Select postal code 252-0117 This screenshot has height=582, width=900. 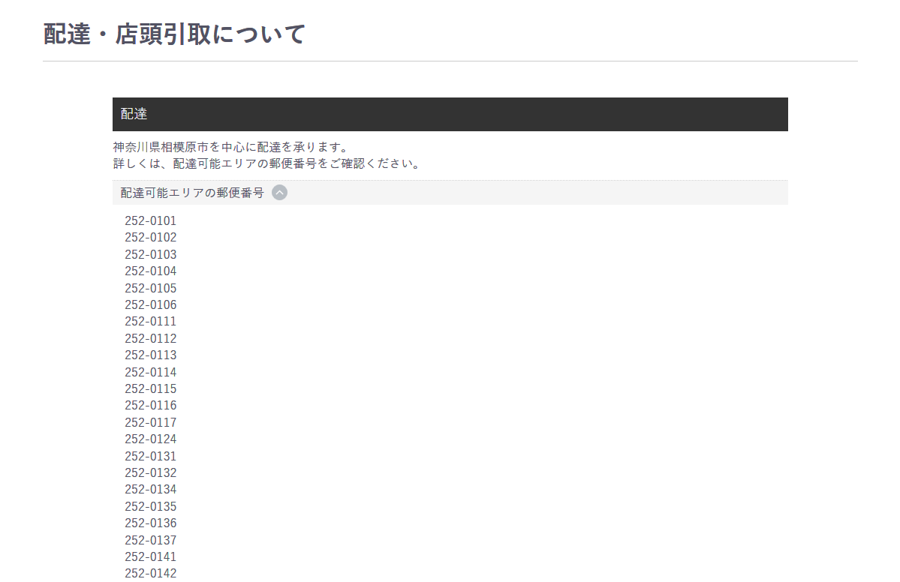point(150,422)
